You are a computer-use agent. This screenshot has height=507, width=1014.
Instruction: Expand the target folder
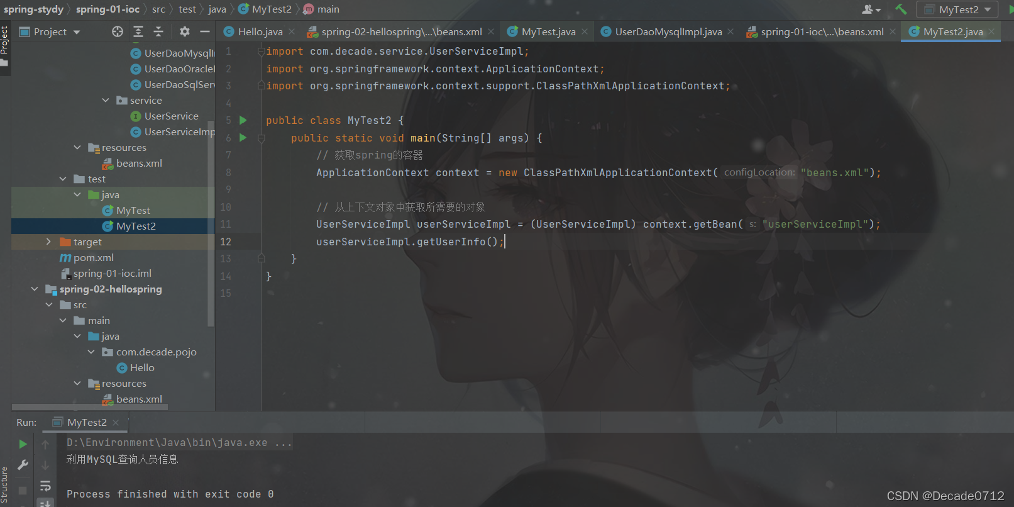point(48,242)
